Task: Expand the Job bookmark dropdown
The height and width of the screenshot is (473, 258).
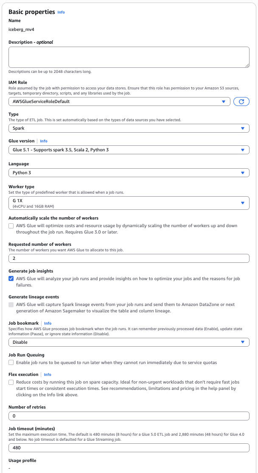Action: (129, 342)
